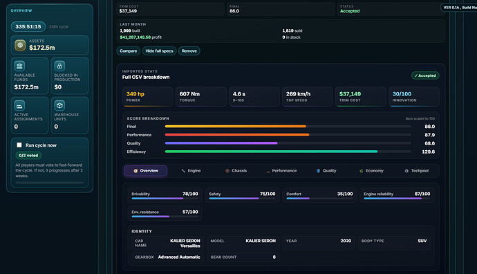Click the 349 hp power card
This screenshot has width=477, height=274.
(x=147, y=97)
